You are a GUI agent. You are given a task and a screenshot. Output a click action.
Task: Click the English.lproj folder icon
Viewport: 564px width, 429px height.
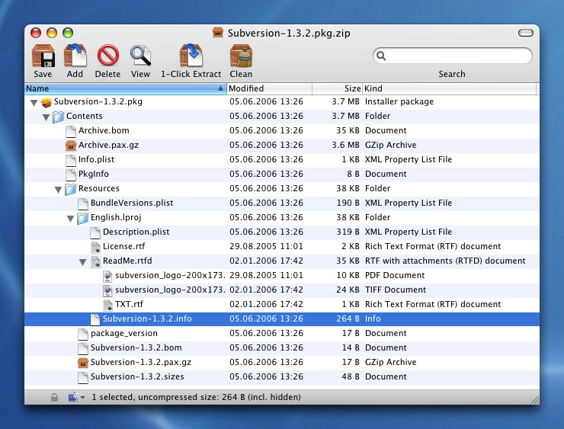pos(83,218)
